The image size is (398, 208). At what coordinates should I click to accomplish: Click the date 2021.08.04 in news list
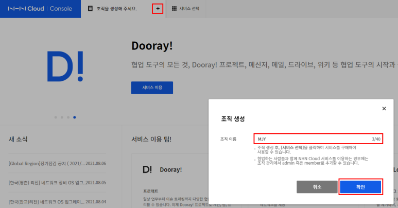(96, 202)
